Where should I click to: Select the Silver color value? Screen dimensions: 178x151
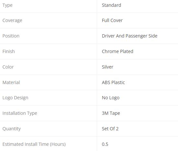pos(107,67)
